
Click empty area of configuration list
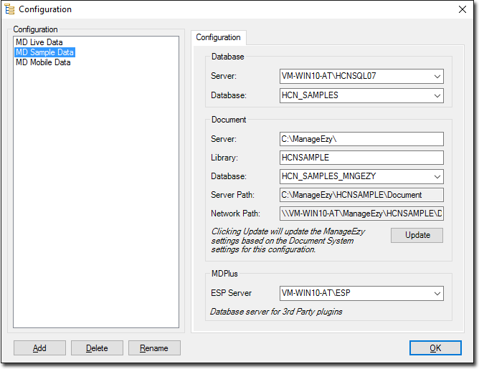[x=95, y=201]
